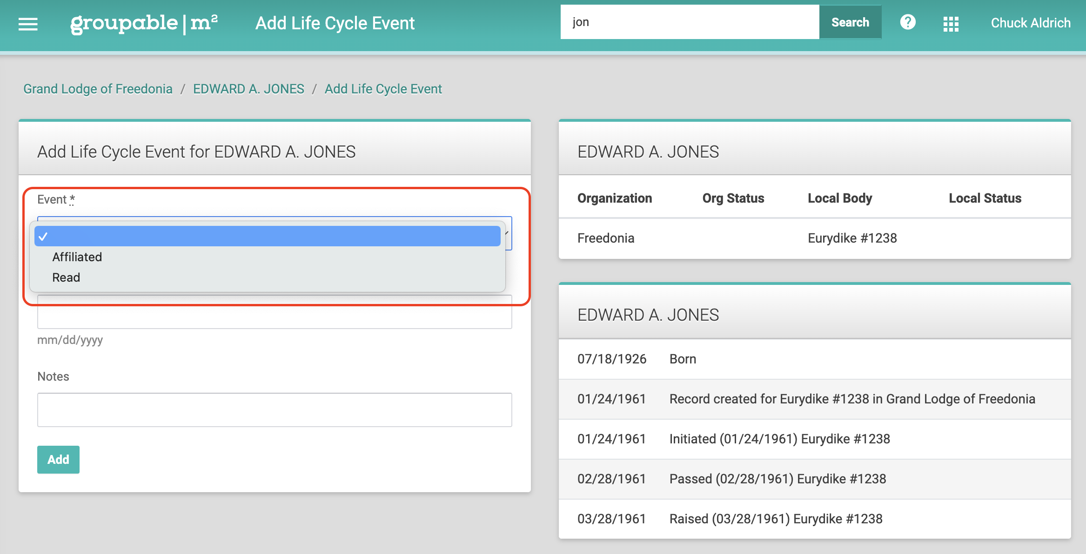
Task: Go to EDWARD A. JONES breadcrumb
Action: [x=248, y=89]
